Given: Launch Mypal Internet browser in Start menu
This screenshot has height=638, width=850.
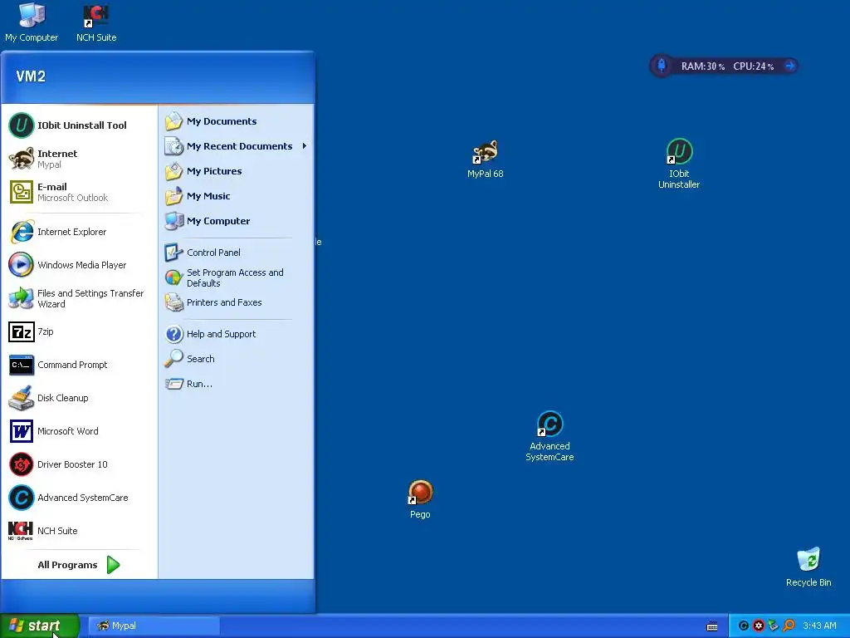Looking at the screenshot, I should tap(79, 159).
